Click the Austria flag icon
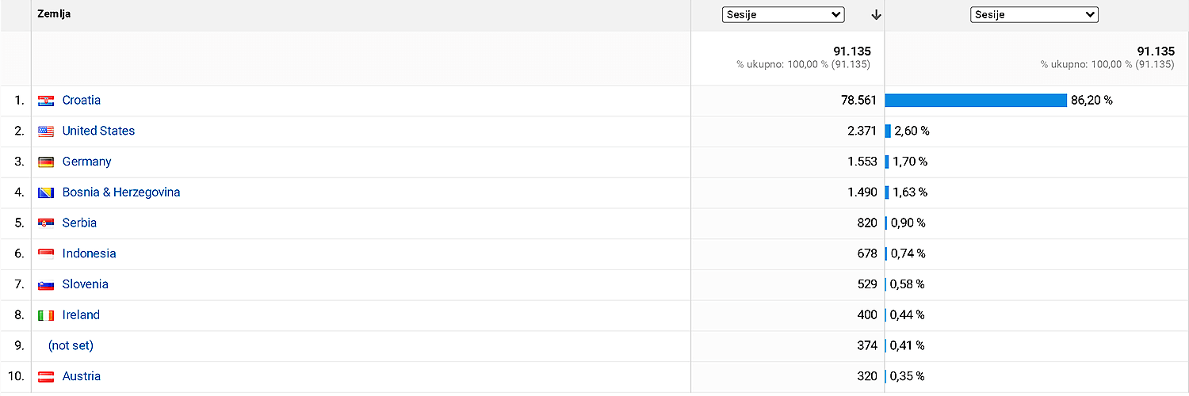 (x=46, y=377)
